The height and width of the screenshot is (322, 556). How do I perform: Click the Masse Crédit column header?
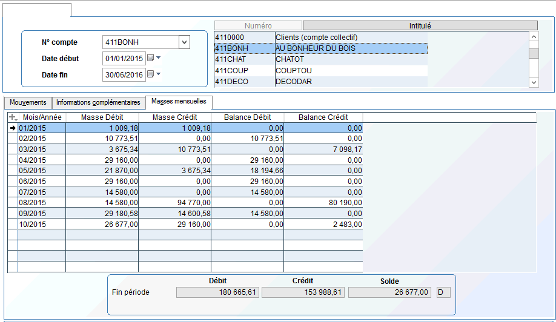coord(174,117)
